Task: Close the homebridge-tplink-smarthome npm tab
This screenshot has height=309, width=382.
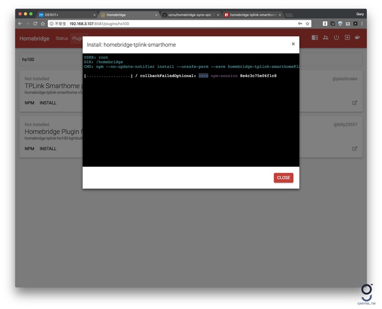Action: coord(280,15)
